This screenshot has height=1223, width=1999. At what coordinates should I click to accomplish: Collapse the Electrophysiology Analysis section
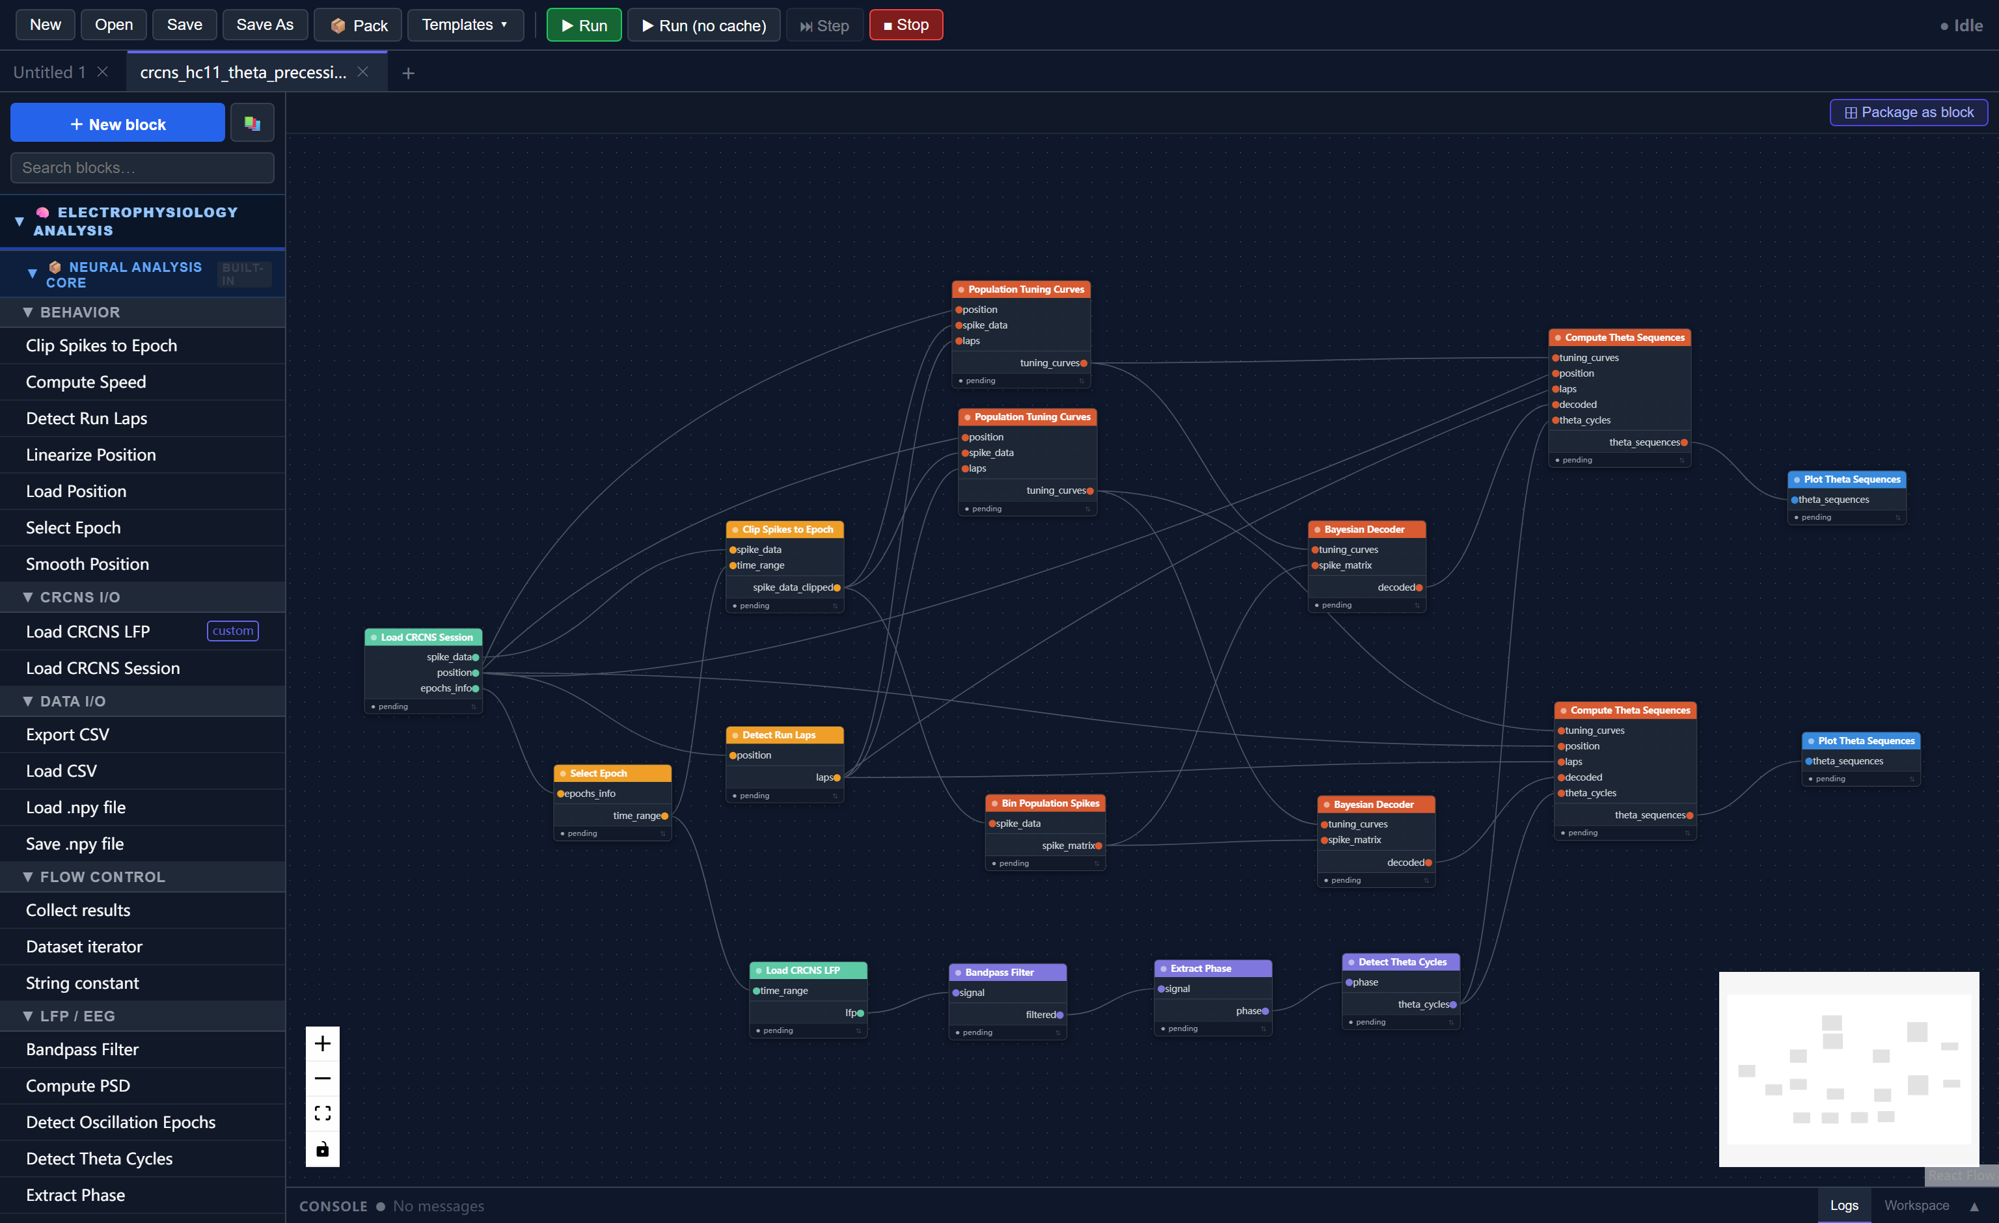[x=20, y=221]
